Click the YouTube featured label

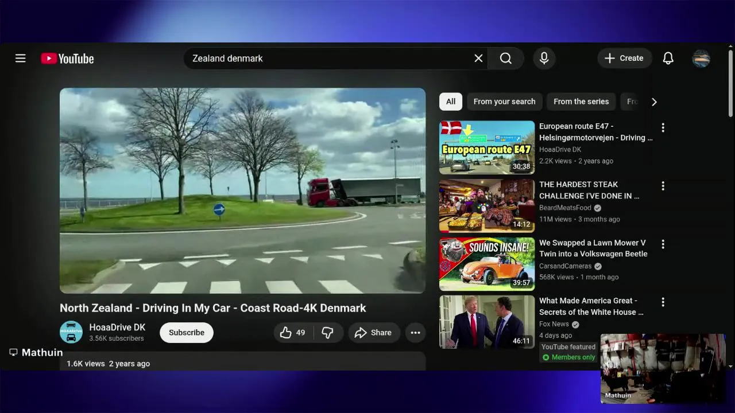(x=568, y=347)
